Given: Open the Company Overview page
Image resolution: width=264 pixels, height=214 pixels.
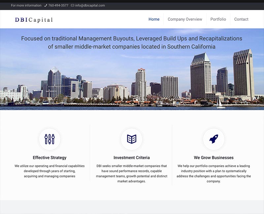Looking at the screenshot, I should pos(185,19).
